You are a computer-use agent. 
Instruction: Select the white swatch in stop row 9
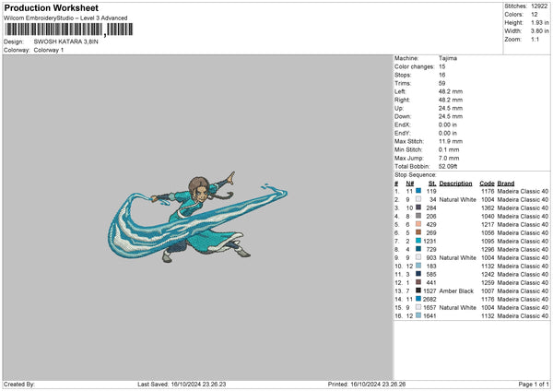click(x=418, y=257)
